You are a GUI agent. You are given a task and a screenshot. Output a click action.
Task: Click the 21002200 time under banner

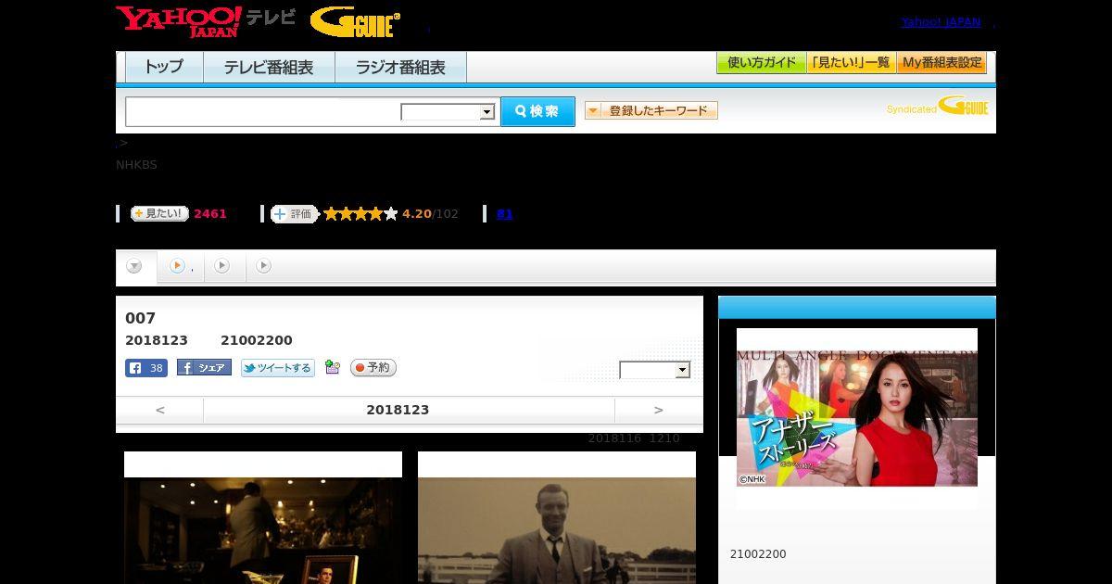tap(758, 554)
